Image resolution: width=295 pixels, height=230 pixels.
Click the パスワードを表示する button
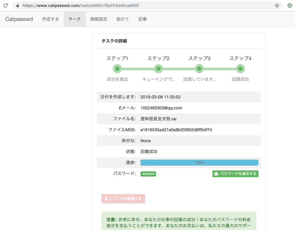click(x=235, y=174)
